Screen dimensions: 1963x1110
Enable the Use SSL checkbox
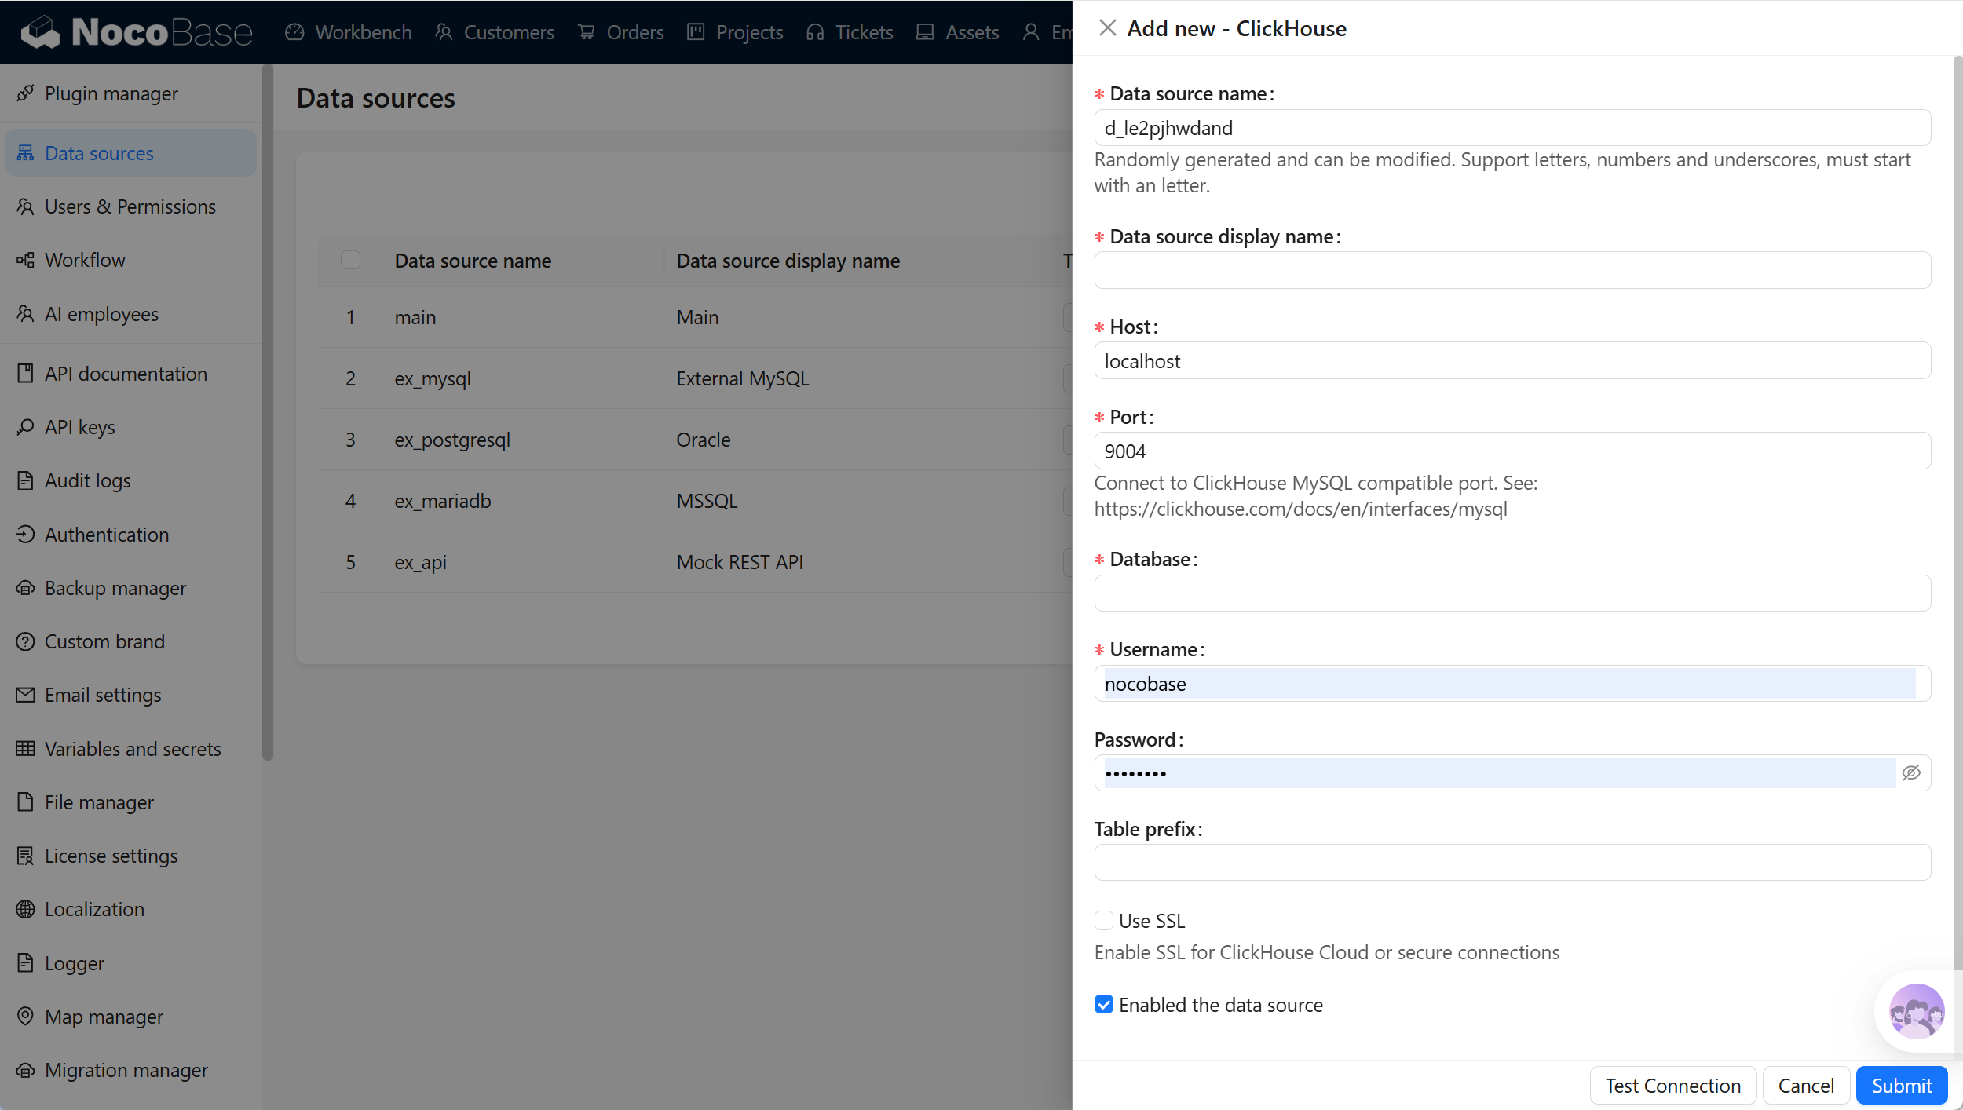(1104, 920)
